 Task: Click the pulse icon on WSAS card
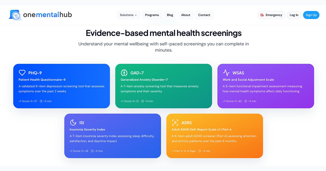tap(226, 73)
